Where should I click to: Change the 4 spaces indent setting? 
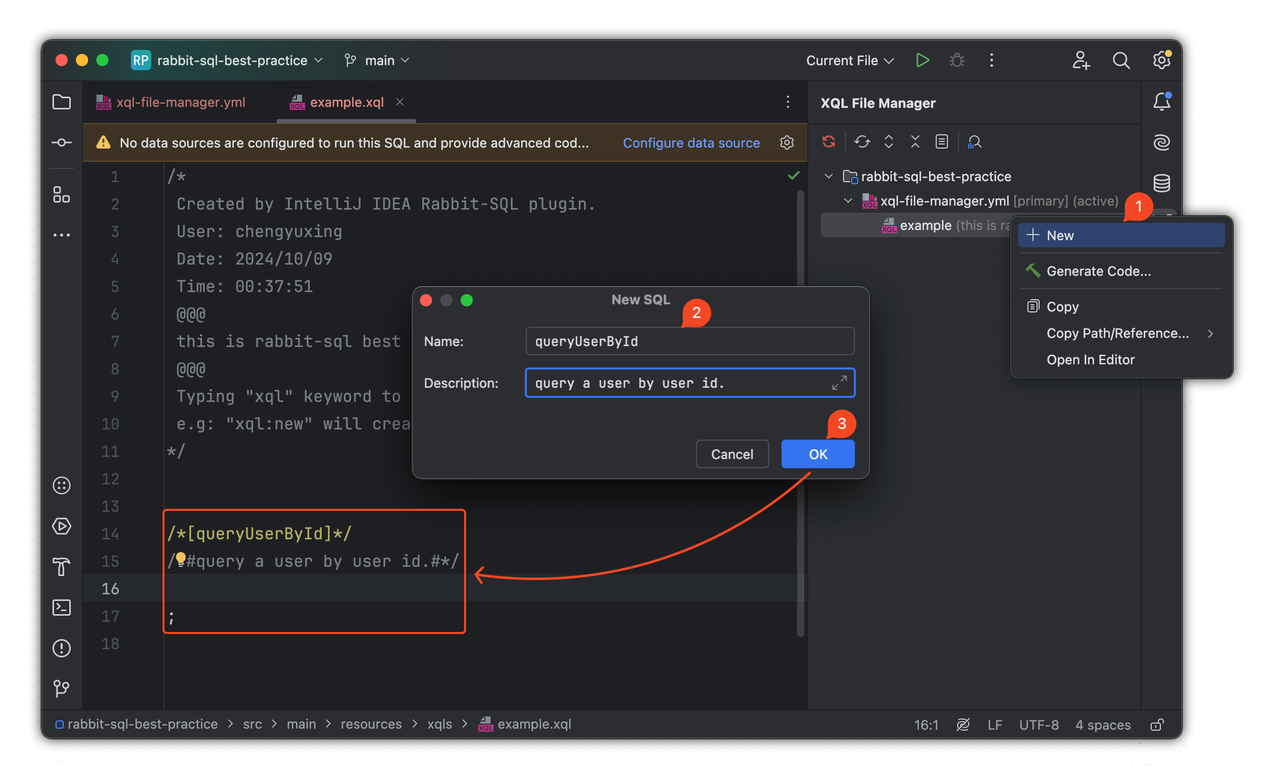[1103, 725]
